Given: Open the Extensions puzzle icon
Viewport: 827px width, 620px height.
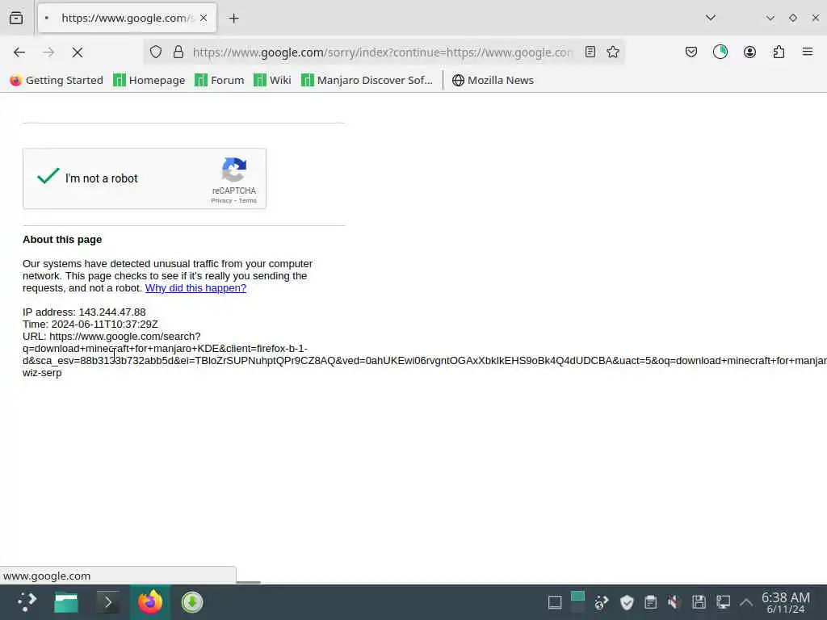Looking at the screenshot, I should (x=779, y=52).
